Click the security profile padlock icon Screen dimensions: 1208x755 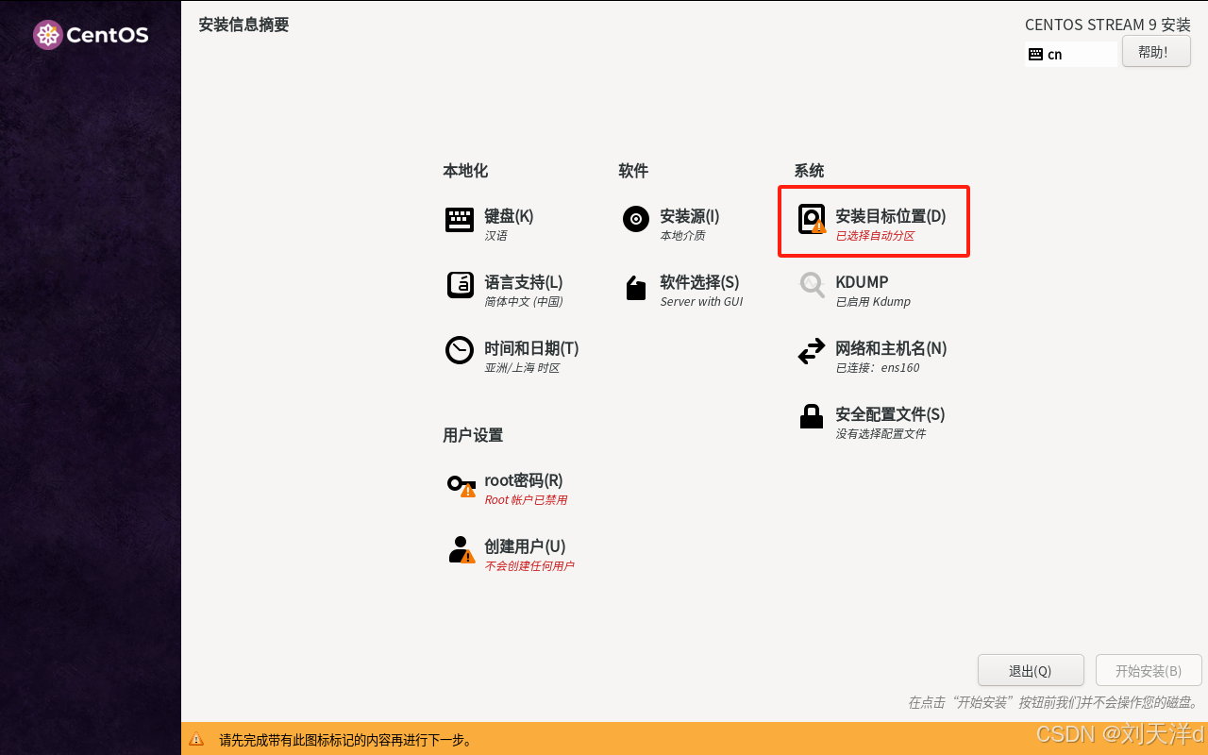point(812,416)
